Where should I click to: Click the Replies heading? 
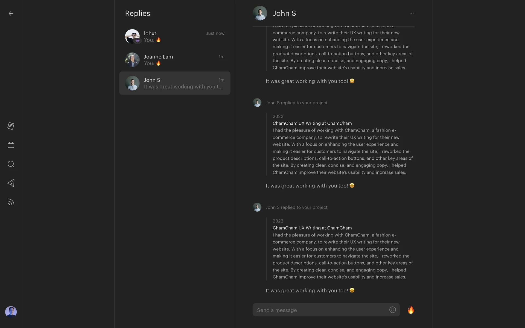(138, 13)
